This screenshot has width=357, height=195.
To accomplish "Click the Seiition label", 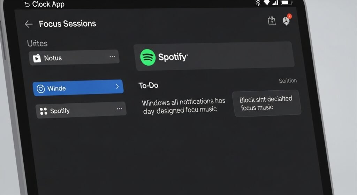I will click(288, 81).
